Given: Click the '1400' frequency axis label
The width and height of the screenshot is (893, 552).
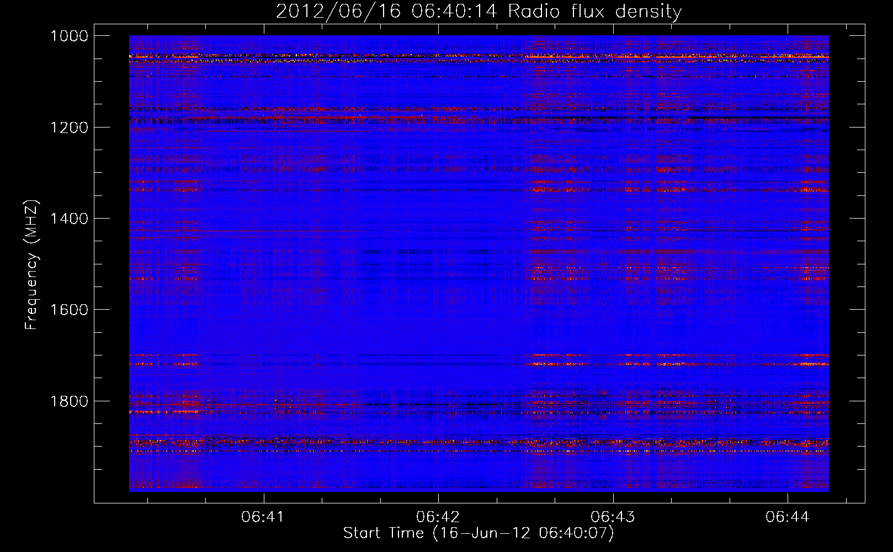Looking at the screenshot, I should pos(69,219).
